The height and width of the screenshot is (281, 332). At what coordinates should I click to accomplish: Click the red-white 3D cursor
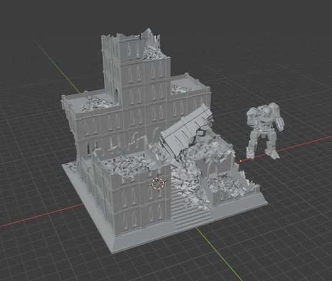(x=158, y=183)
